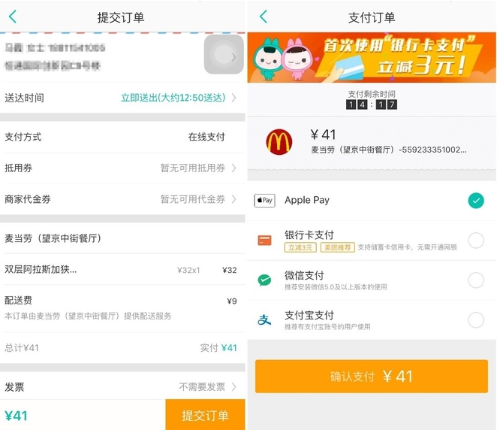Tap the green WeChat Pay icon

pos(264,280)
